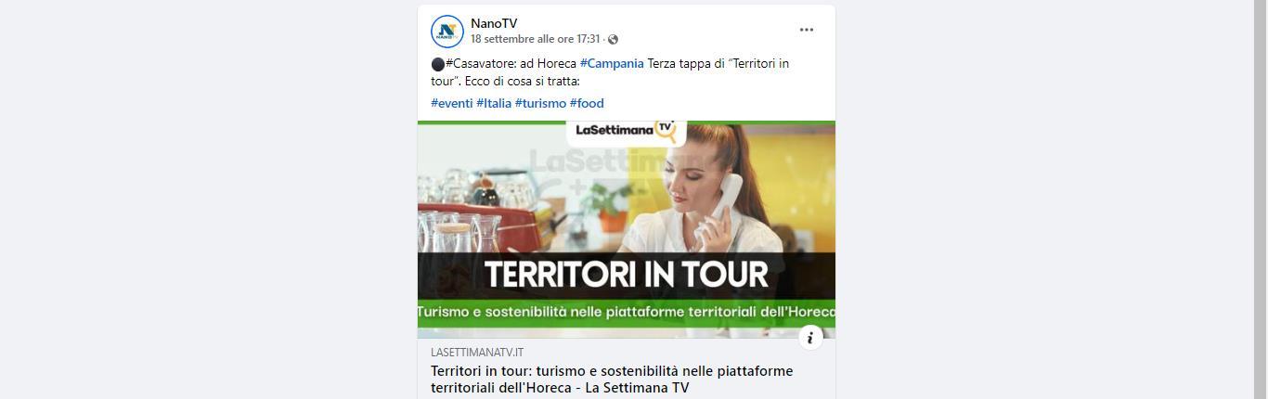Select the #eventi hashtag
1268x399 pixels.
(x=452, y=103)
